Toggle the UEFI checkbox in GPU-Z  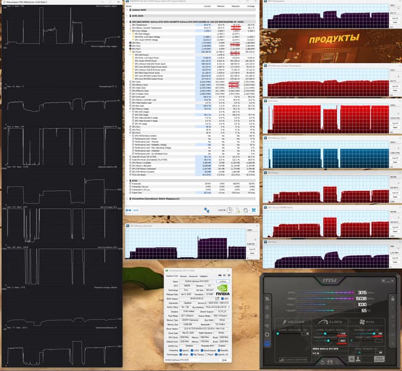(x=222, y=299)
